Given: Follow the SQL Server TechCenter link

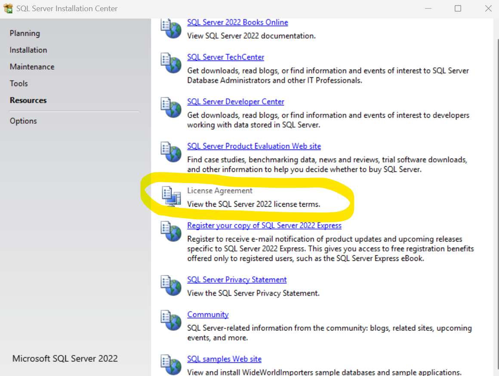Looking at the screenshot, I should pyautogui.click(x=226, y=57).
